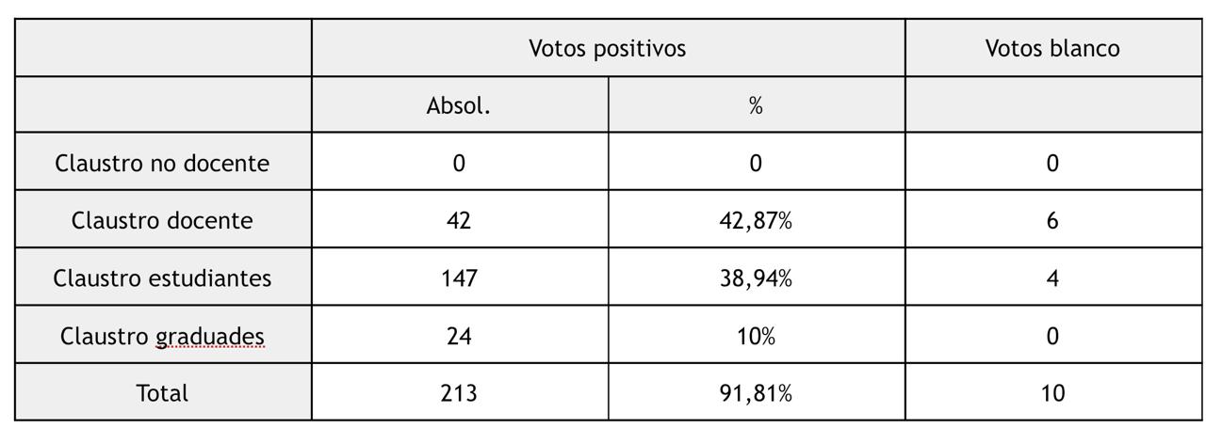Viewport: 1206px width, 444px height.
Task: Click the 147 absolute votes cell
Action: point(459,278)
